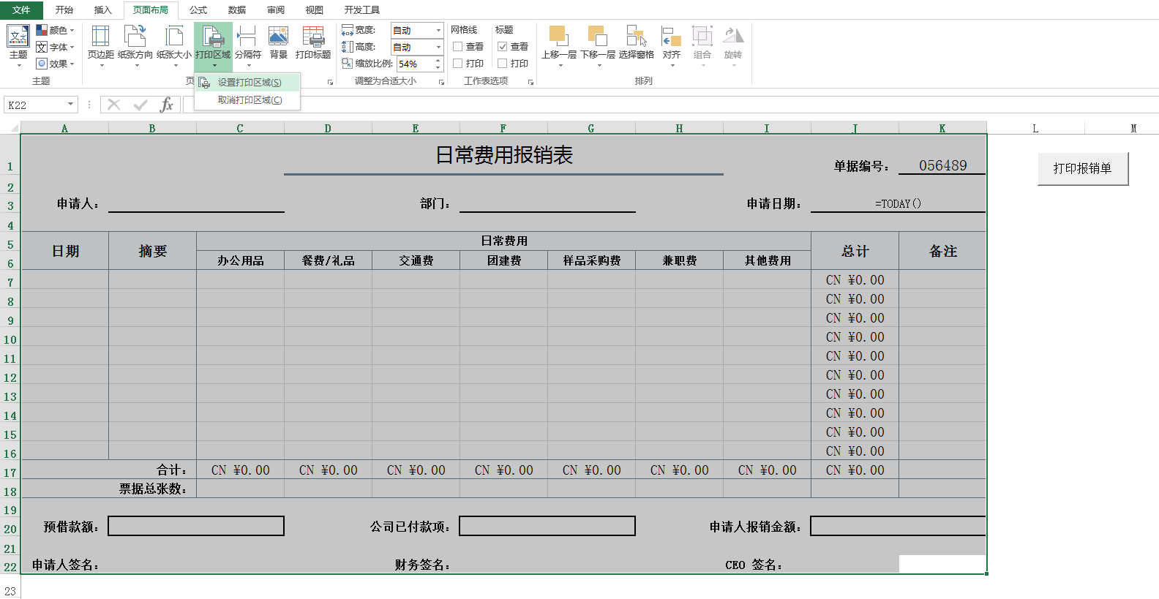Click the 日常费用报销表 title cell

(503, 155)
